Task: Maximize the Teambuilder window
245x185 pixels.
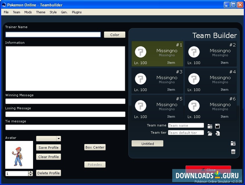Action: 233,5
